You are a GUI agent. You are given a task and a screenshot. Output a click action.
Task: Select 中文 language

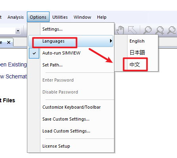pyautogui.click(x=136, y=64)
